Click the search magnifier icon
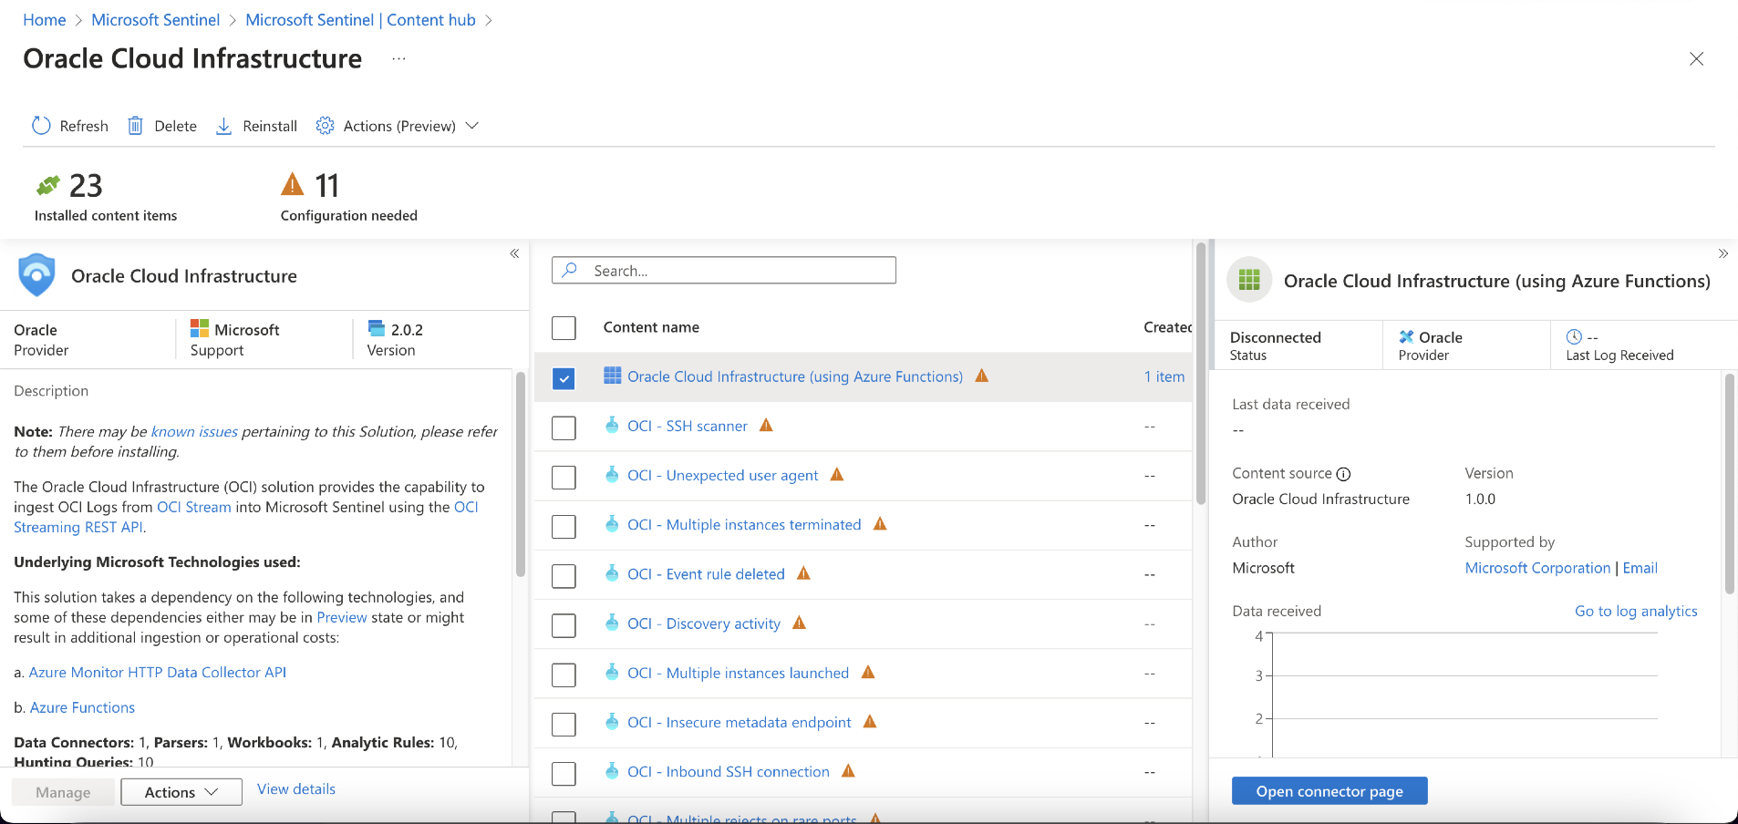This screenshot has height=824, width=1738. 570,270
